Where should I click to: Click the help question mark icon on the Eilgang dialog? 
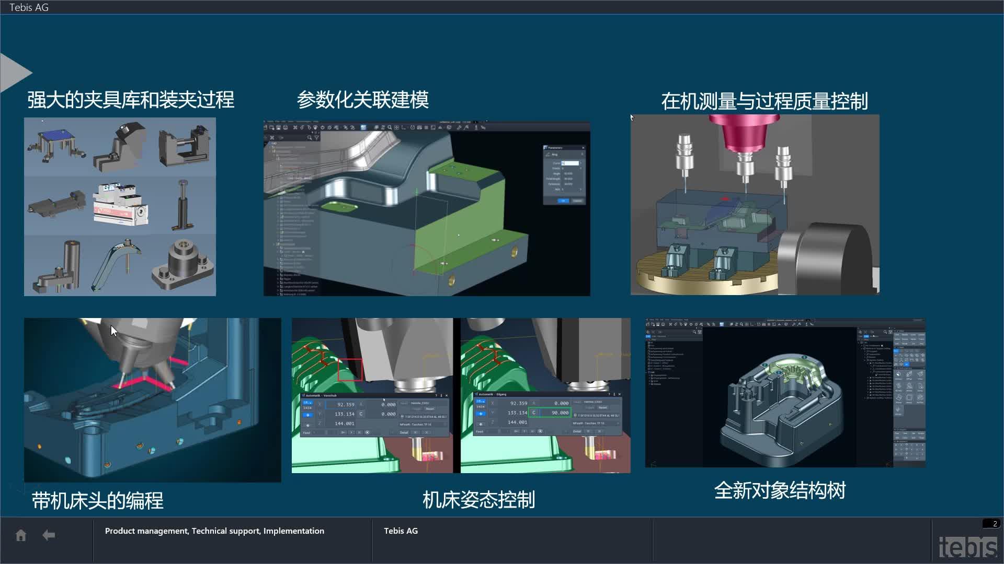coord(609,394)
